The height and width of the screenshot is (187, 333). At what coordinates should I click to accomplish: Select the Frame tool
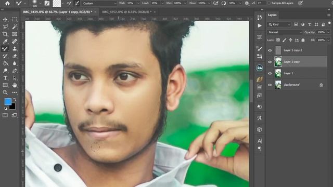coord(15,34)
